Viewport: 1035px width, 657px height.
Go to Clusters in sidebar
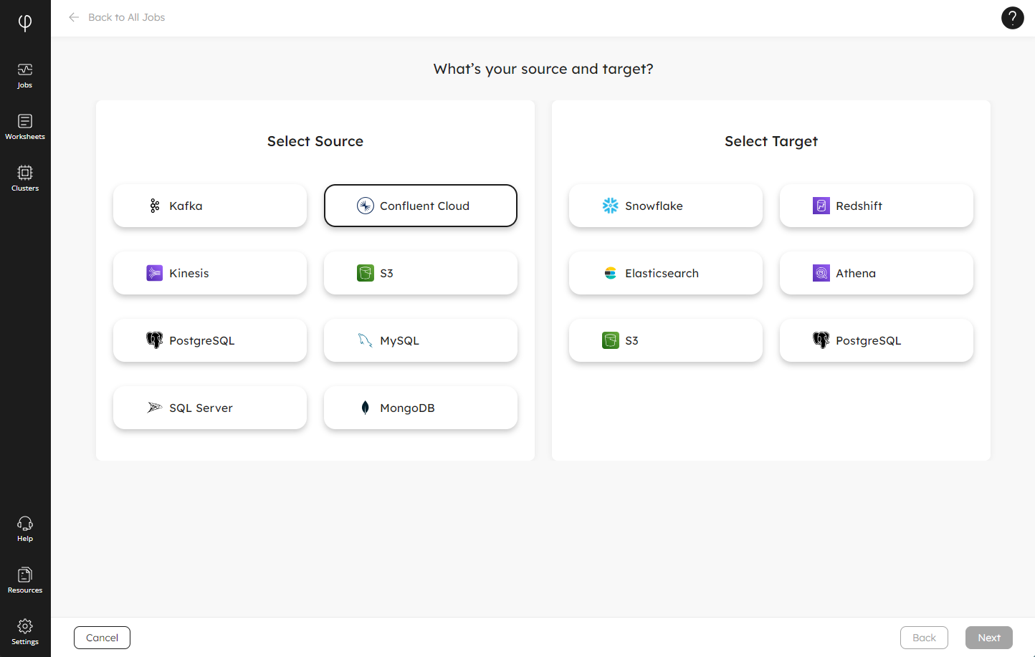(25, 179)
